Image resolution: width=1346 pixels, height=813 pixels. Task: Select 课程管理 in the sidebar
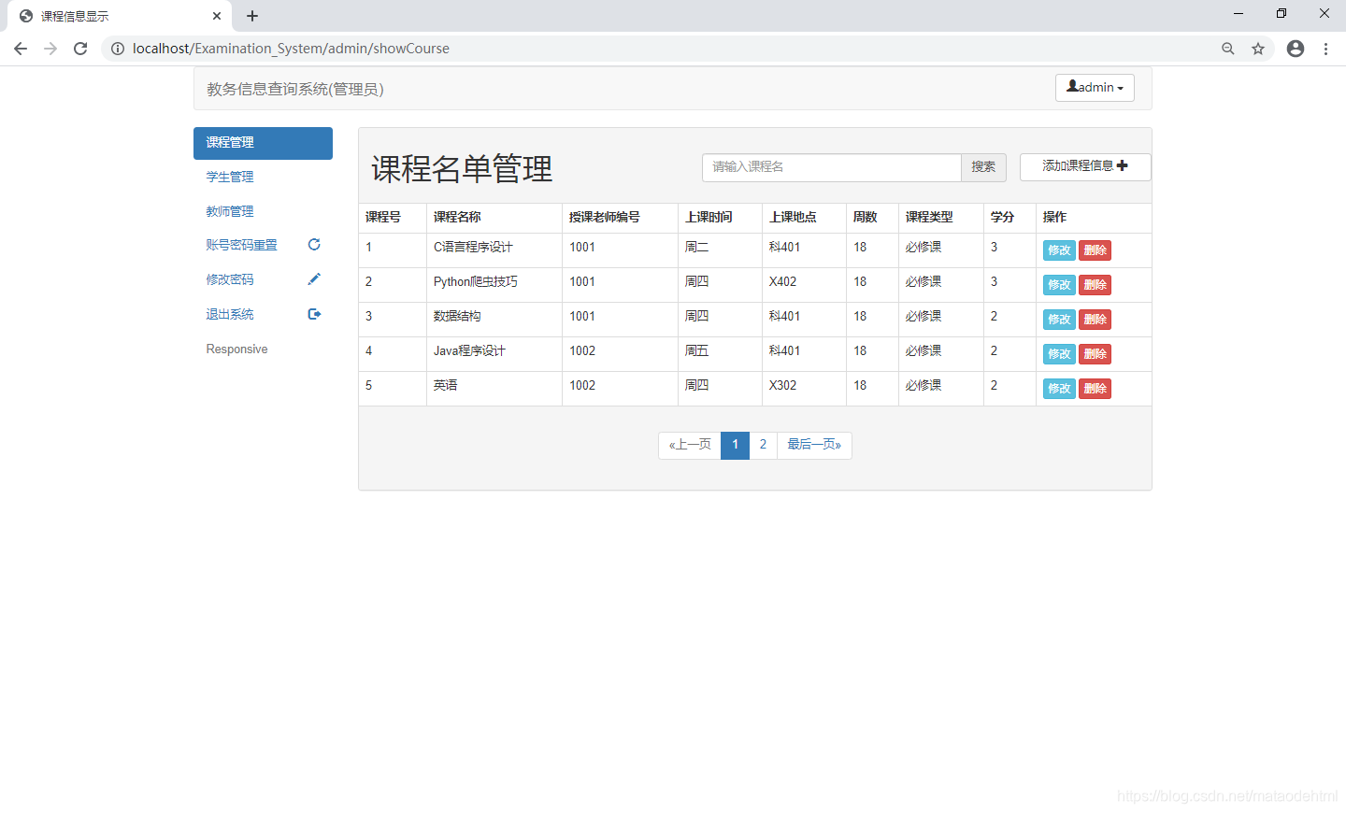[263, 143]
